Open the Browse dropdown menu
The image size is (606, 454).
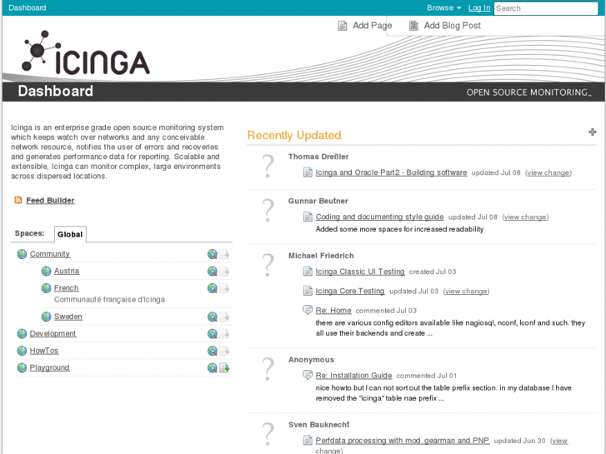(x=443, y=7)
